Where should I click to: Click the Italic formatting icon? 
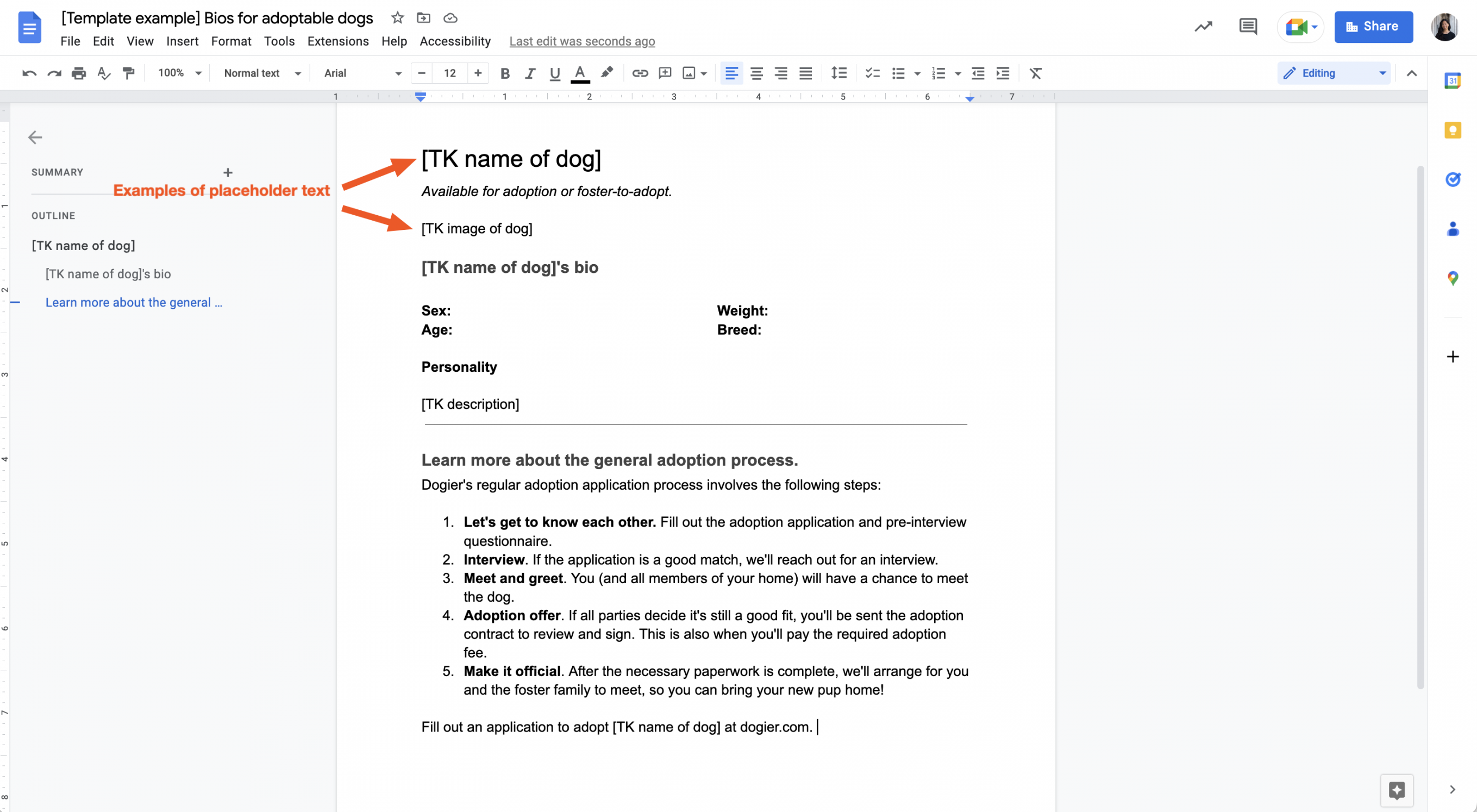(x=529, y=73)
